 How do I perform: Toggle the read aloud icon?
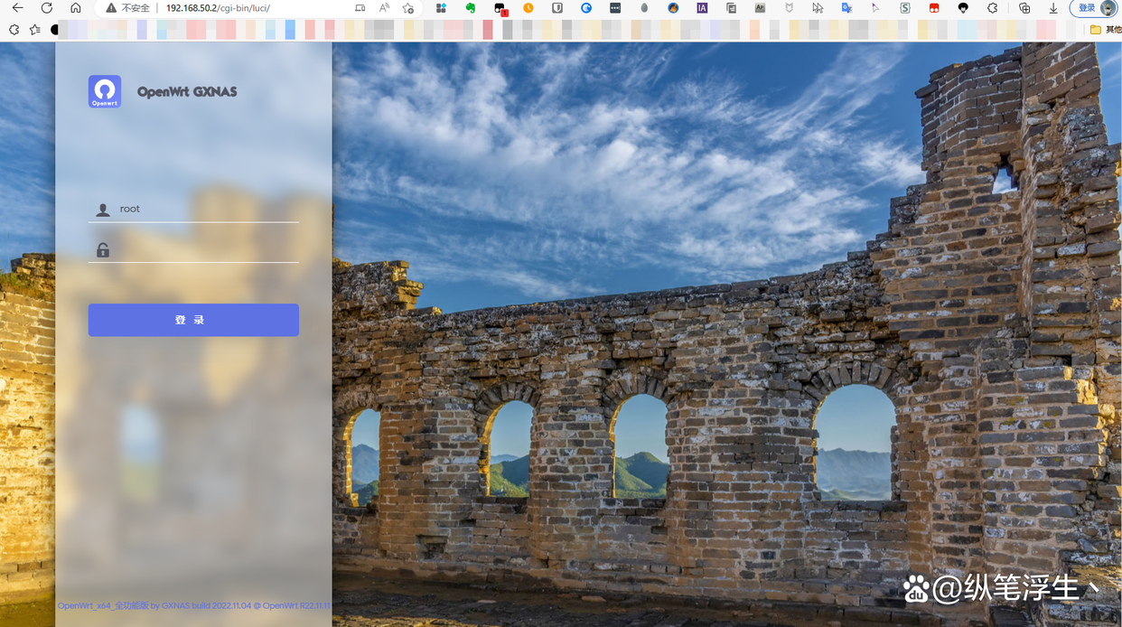click(x=384, y=8)
